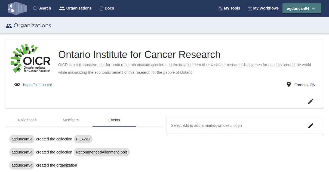Switch to the Members tab
This screenshot has width=329, height=172.
point(71,120)
